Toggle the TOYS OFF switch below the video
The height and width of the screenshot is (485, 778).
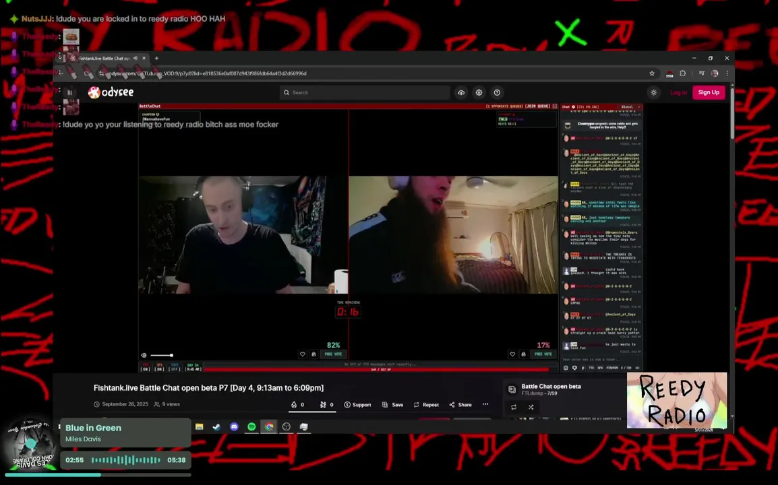coord(174,367)
